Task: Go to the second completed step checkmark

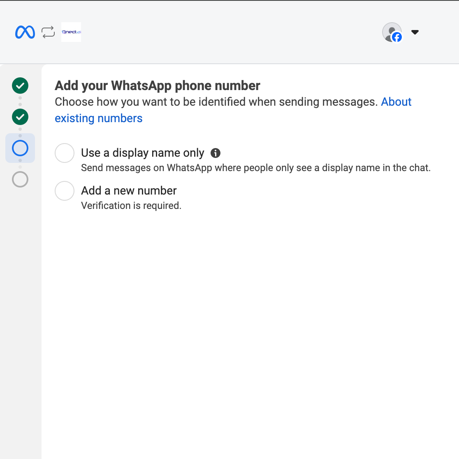Action: click(x=20, y=117)
